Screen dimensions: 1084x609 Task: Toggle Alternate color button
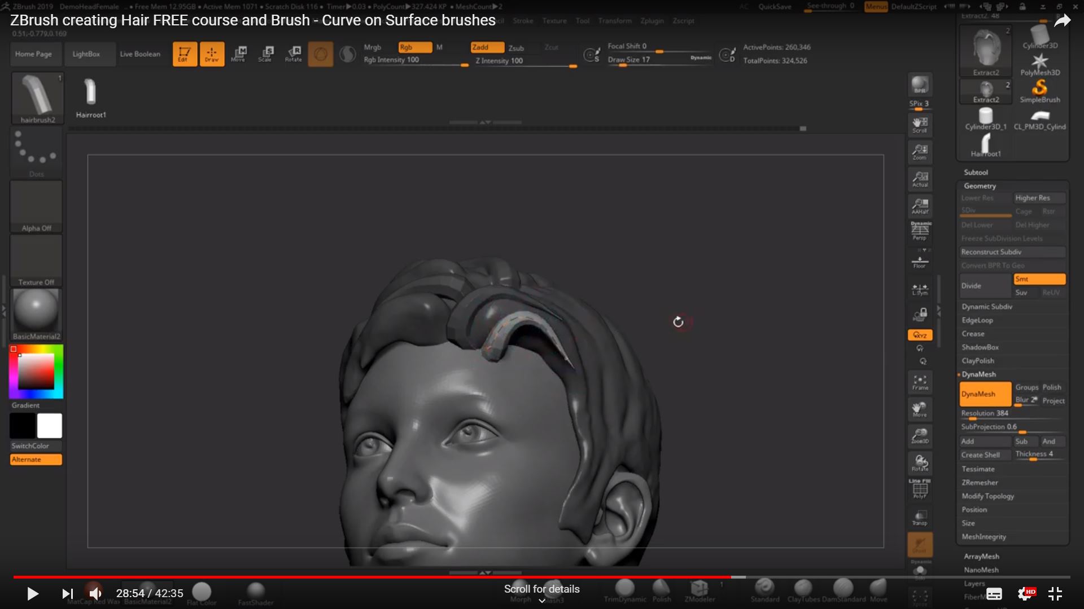(x=36, y=460)
